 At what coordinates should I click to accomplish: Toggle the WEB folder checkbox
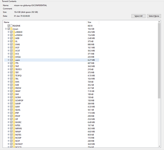(x=11, y=38)
